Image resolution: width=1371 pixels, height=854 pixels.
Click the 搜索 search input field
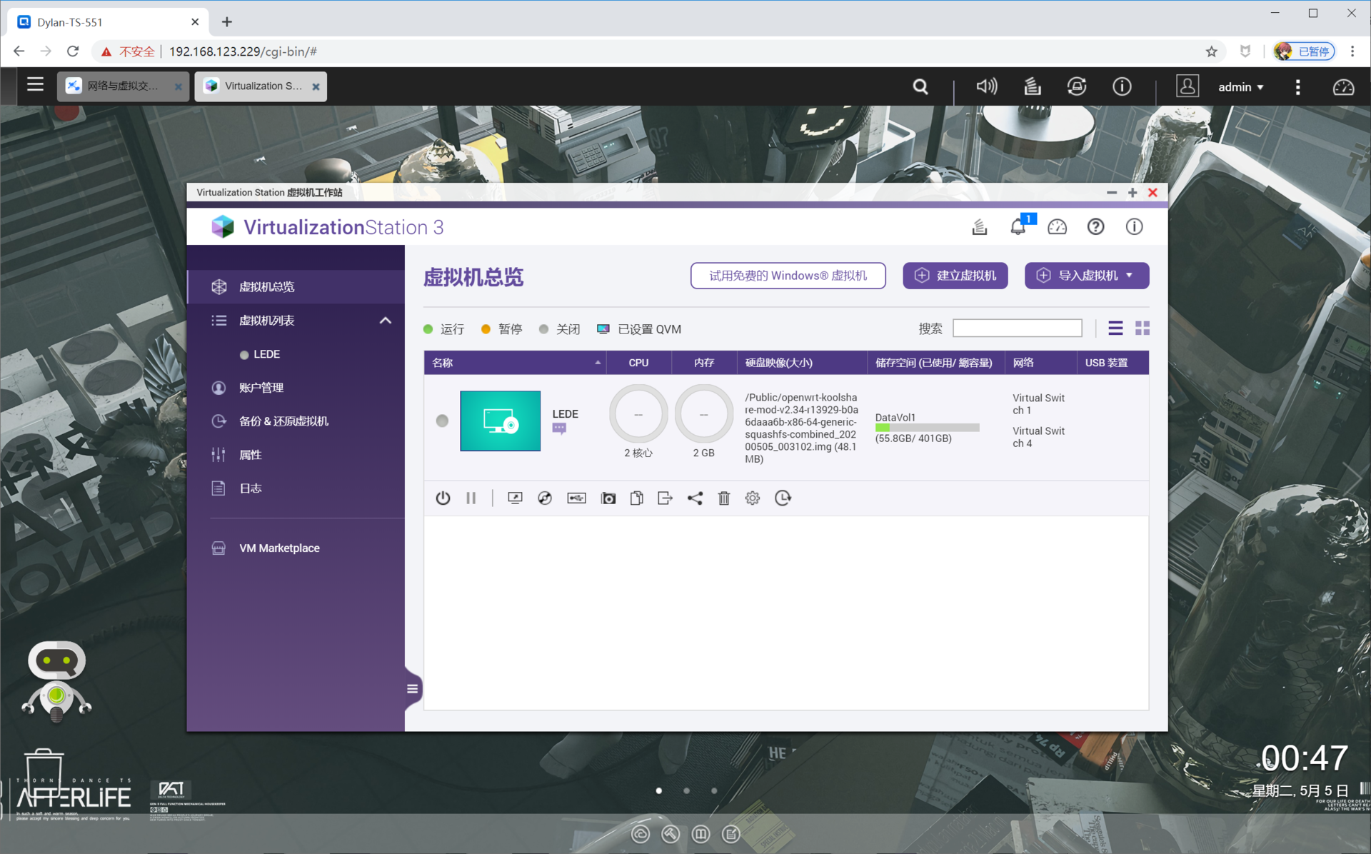(1017, 328)
